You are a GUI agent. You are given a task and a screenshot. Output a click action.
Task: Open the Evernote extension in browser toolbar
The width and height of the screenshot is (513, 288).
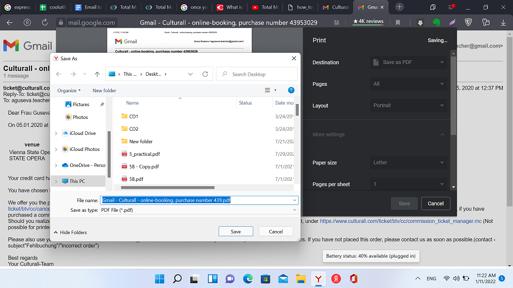(x=436, y=22)
